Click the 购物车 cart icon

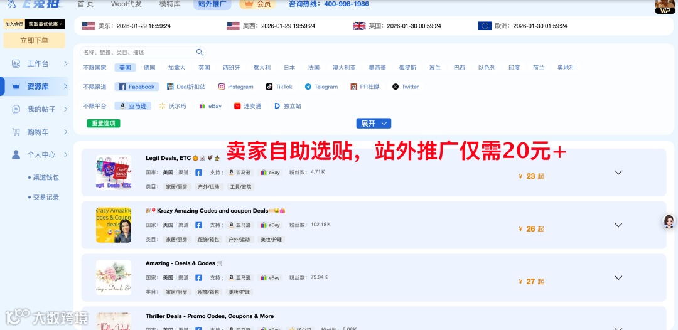pos(16,132)
